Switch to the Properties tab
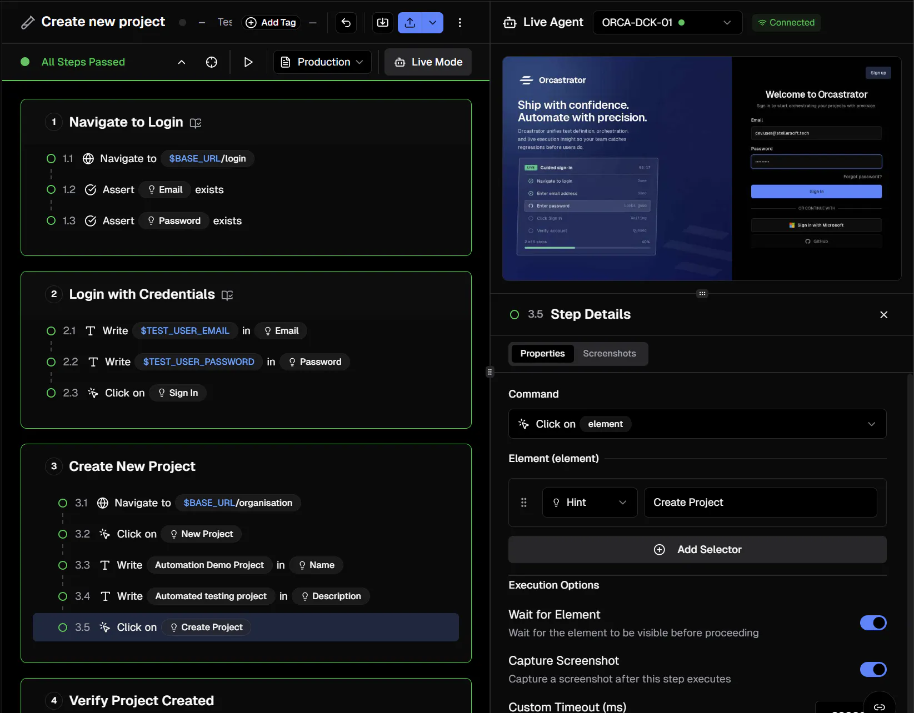Image resolution: width=914 pixels, height=713 pixels. 542,354
